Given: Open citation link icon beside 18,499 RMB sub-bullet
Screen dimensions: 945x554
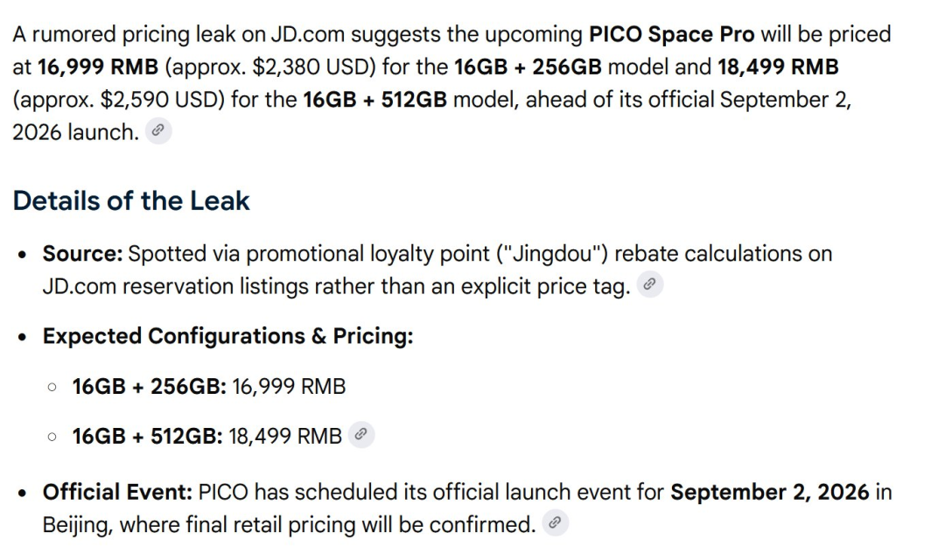Looking at the screenshot, I should [x=361, y=435].
